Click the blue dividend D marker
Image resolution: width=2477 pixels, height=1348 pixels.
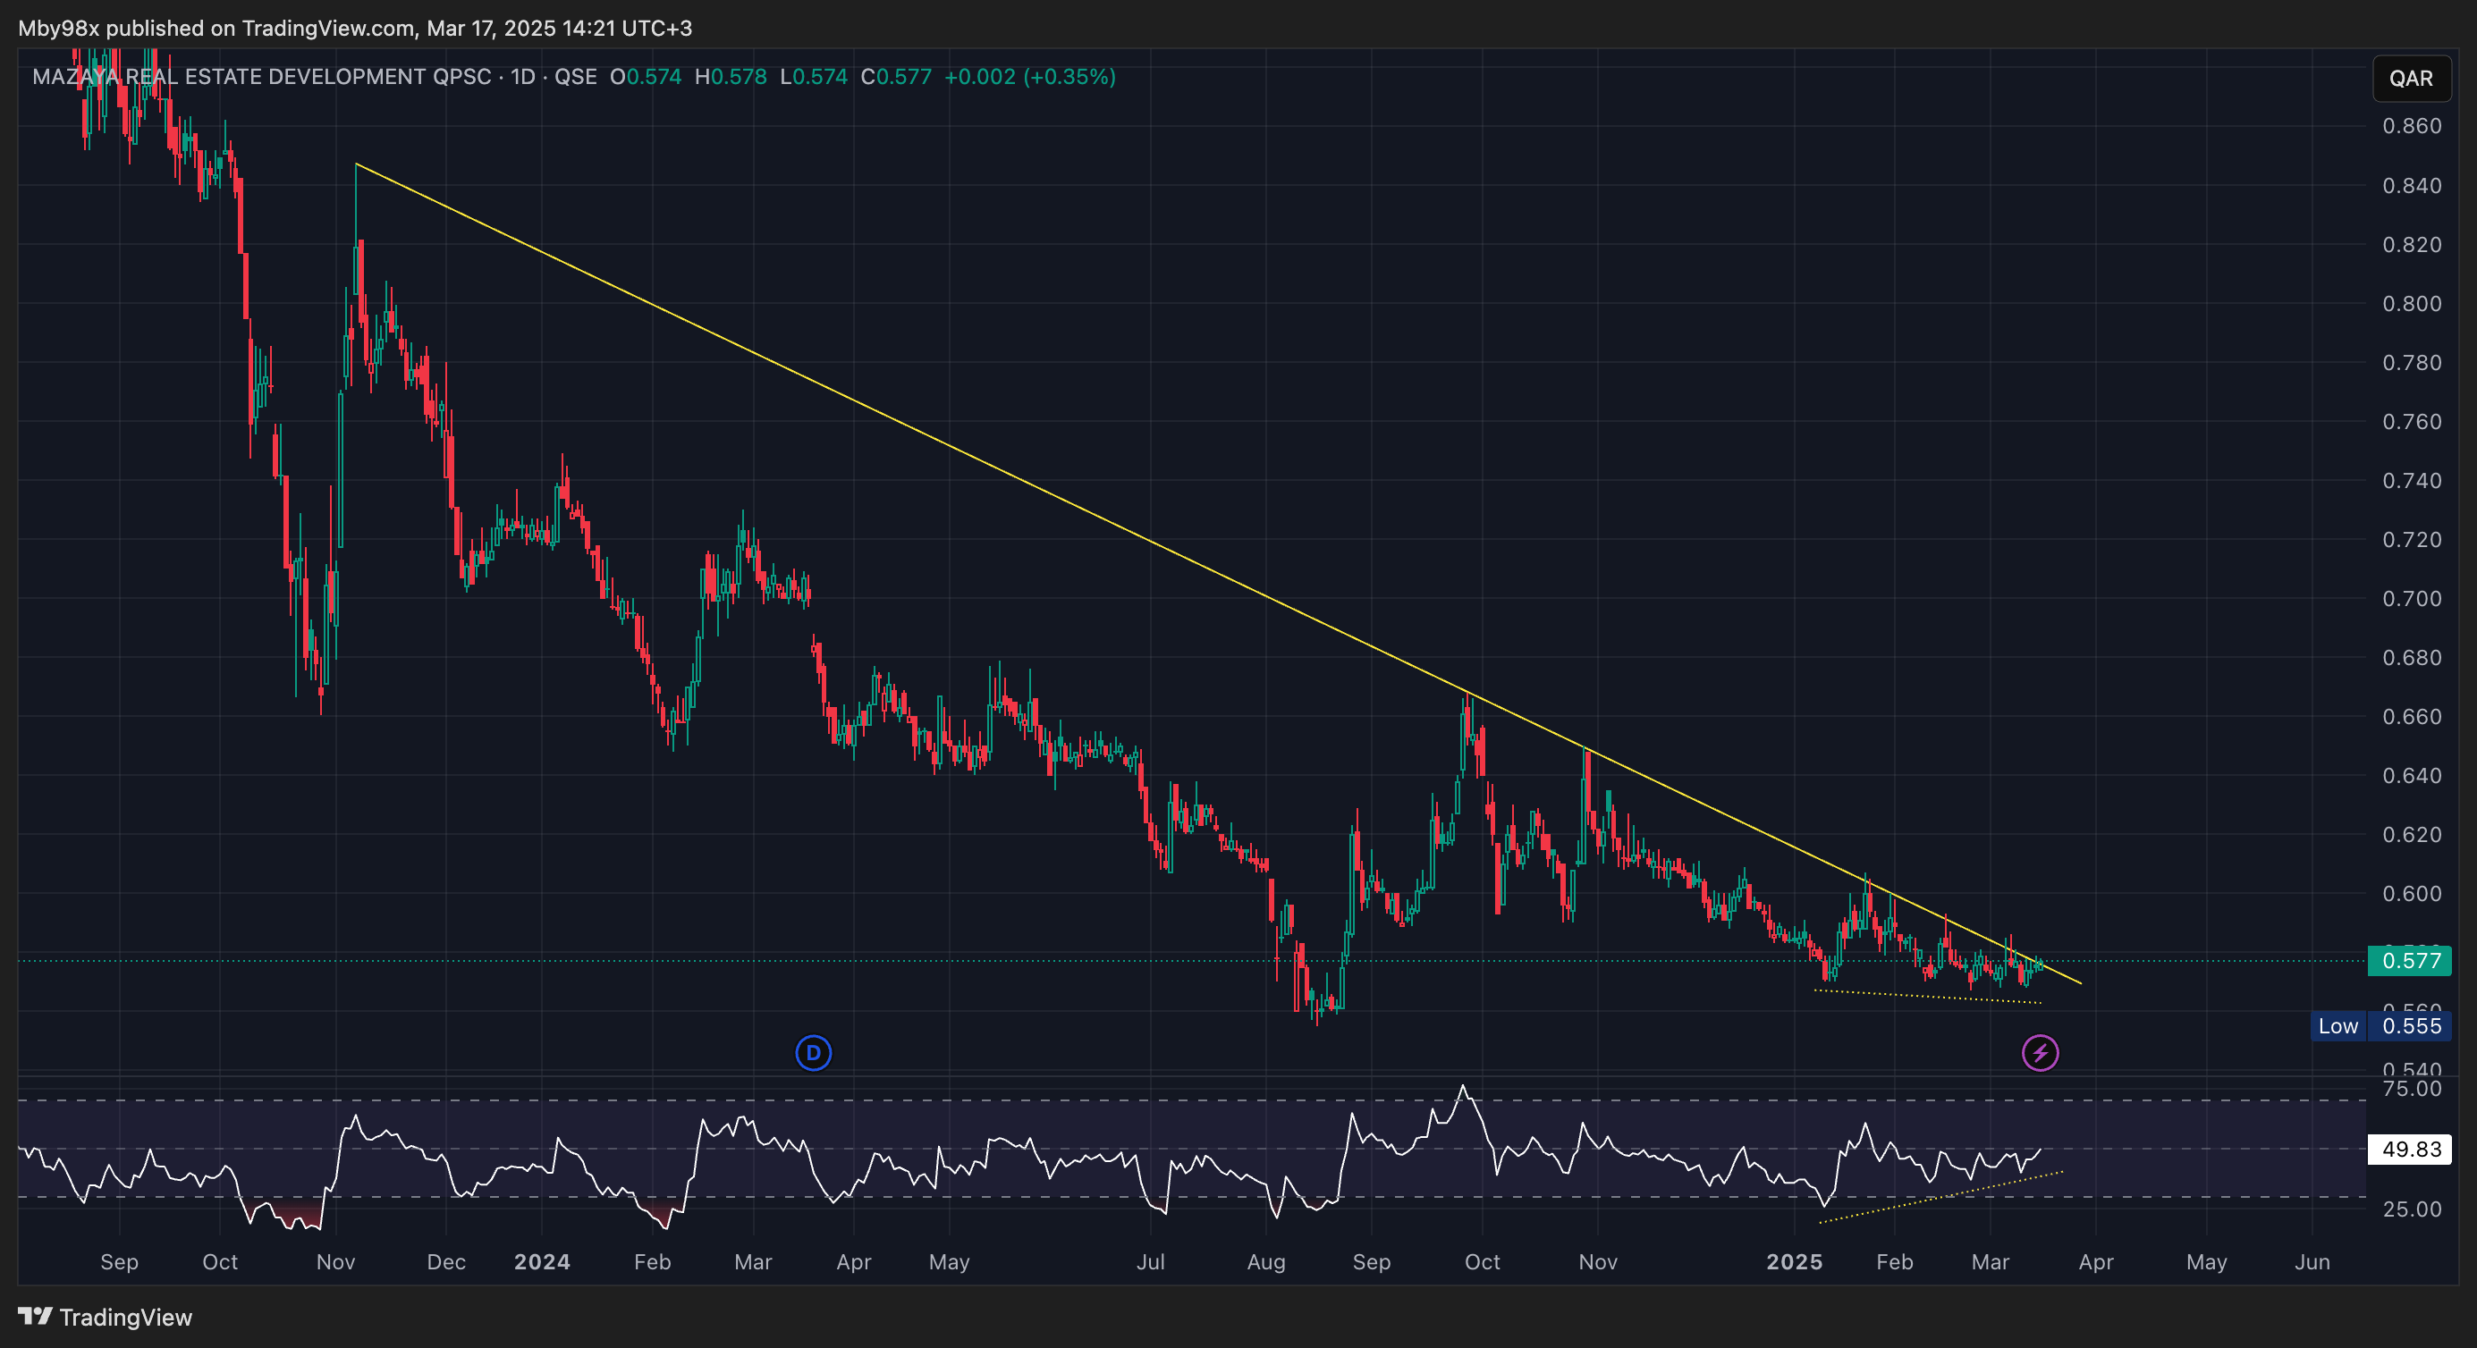[x=814, y=1053]
